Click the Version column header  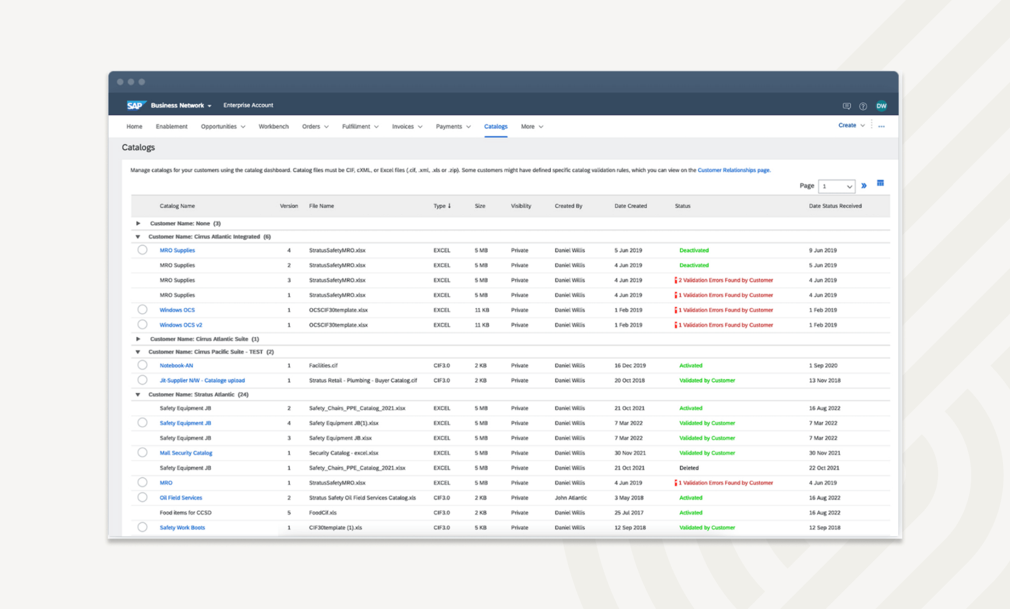coord(289,206)
